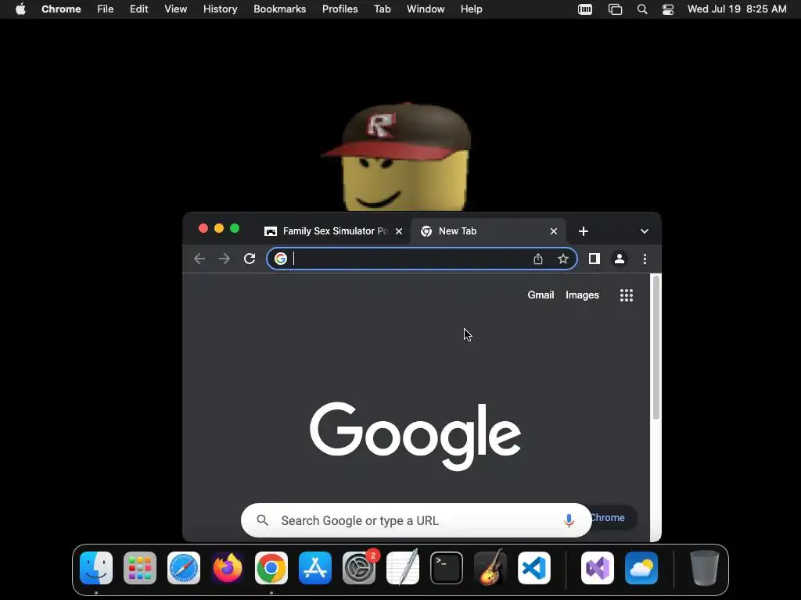Open the Chrome profile avatar menu
801x600 pixels.
(620, 259)
